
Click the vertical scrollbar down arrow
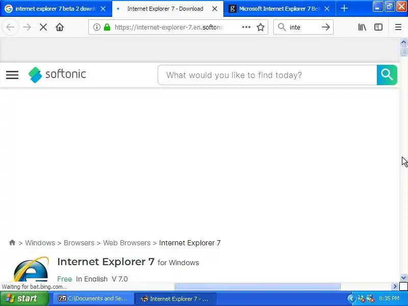(x=403, y=277)
